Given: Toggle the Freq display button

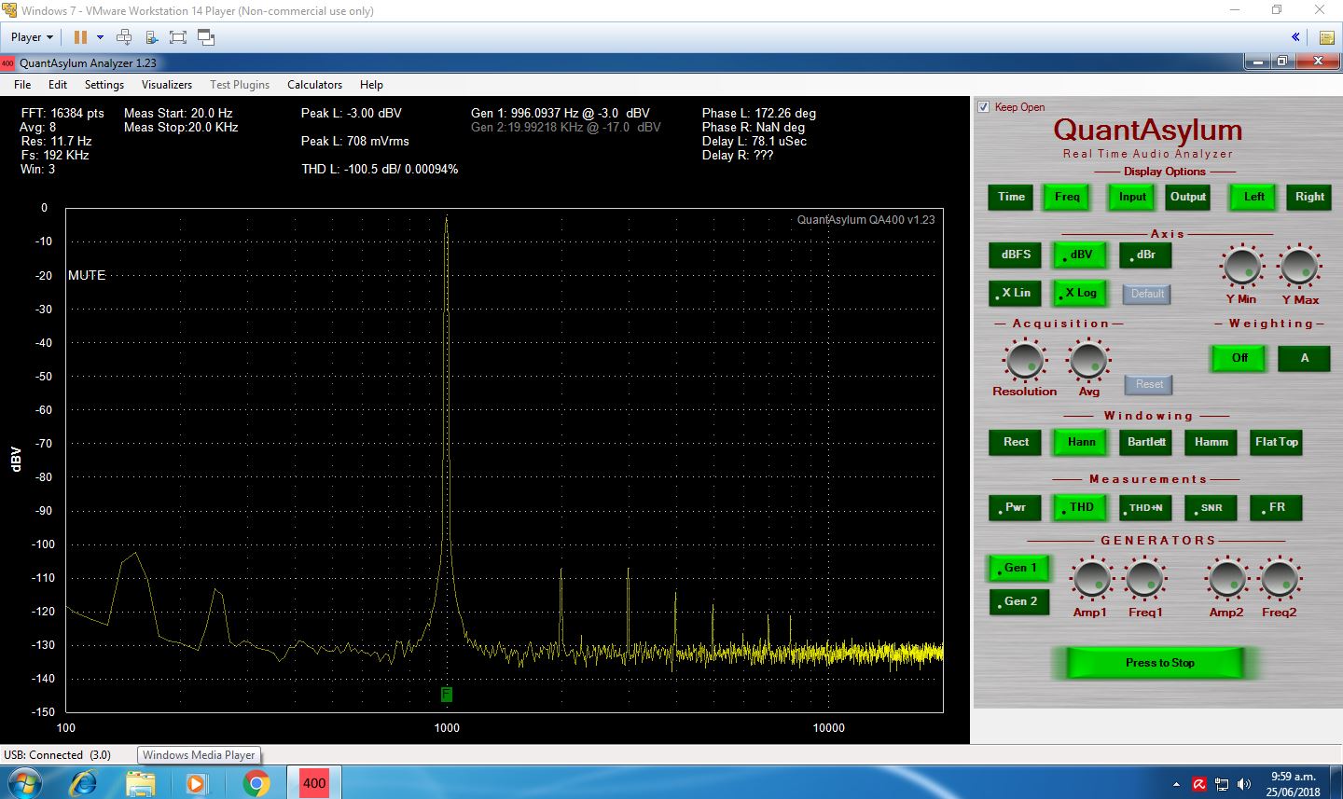Looking at the screenshot, I should (x=1067, y=197).
